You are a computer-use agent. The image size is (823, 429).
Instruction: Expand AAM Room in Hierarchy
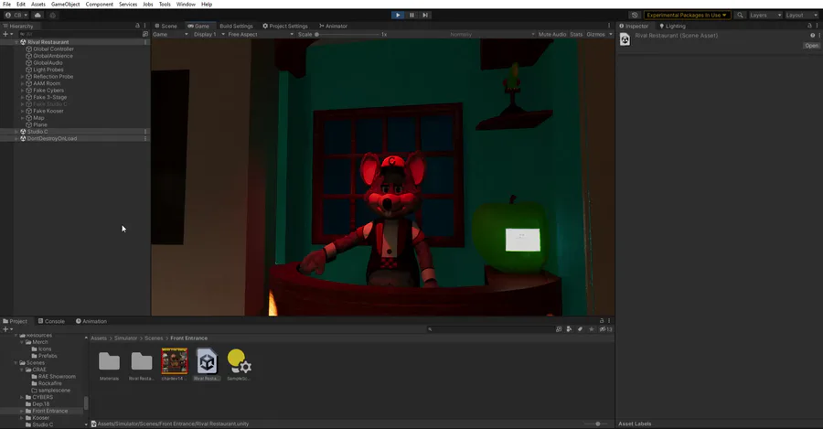point(22,83)
